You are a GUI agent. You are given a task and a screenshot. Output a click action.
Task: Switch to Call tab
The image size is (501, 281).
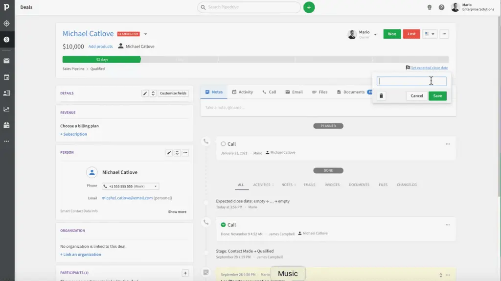pyautogui.click(x=269, y=92)
